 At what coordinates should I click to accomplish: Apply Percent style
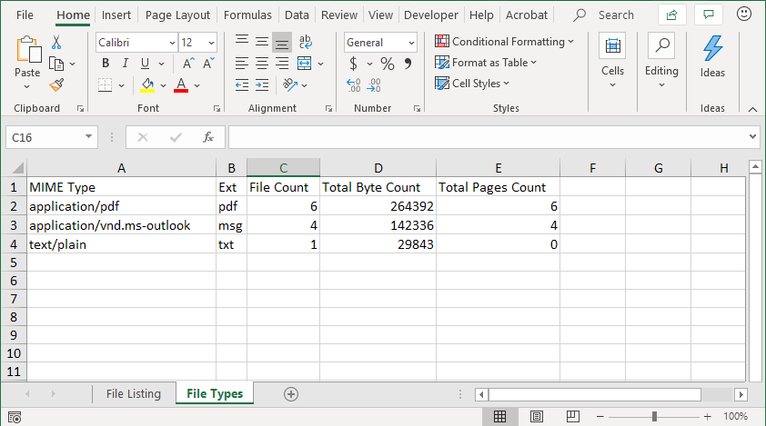pos(388,64)
